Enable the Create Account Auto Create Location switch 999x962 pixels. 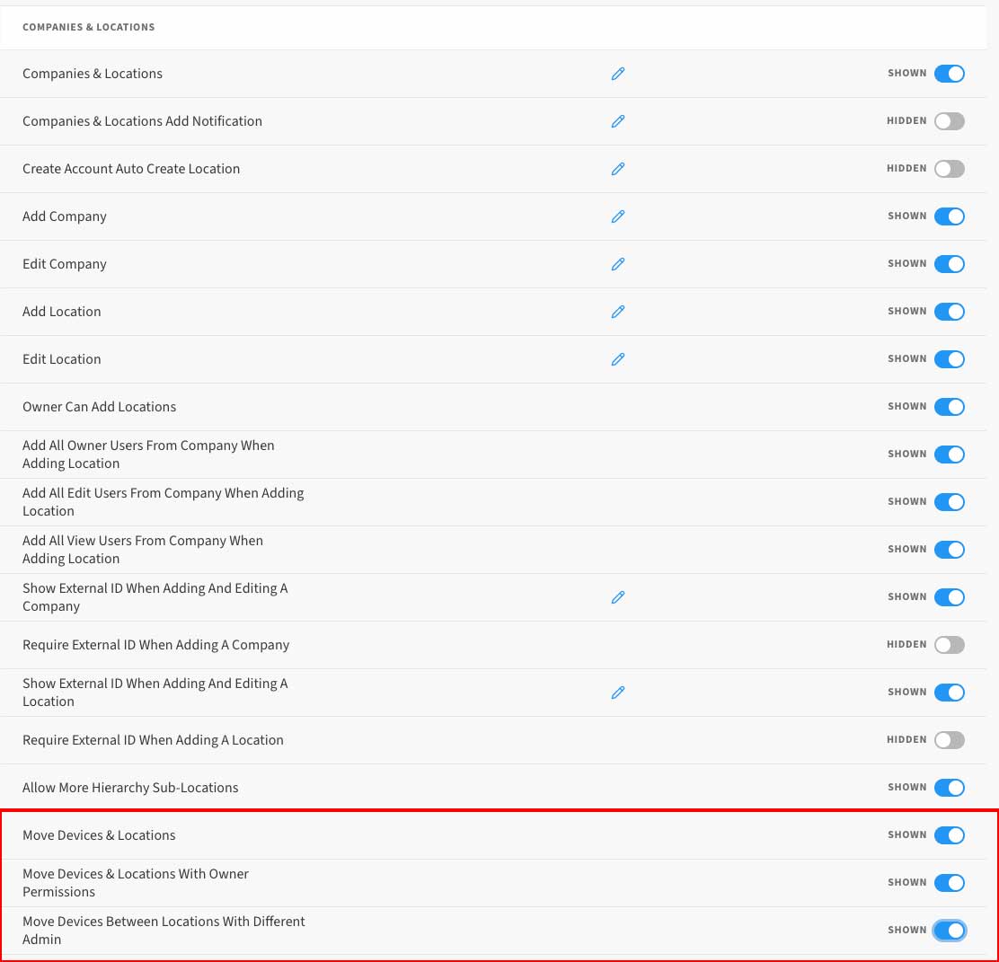pyautogui.click(x=949, y=169)
